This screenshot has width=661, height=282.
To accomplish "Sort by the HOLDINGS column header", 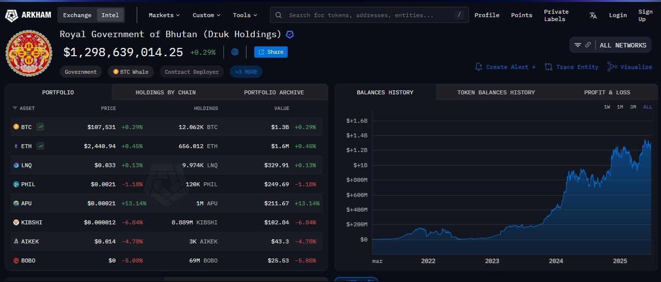I will (x=206, y=108).
